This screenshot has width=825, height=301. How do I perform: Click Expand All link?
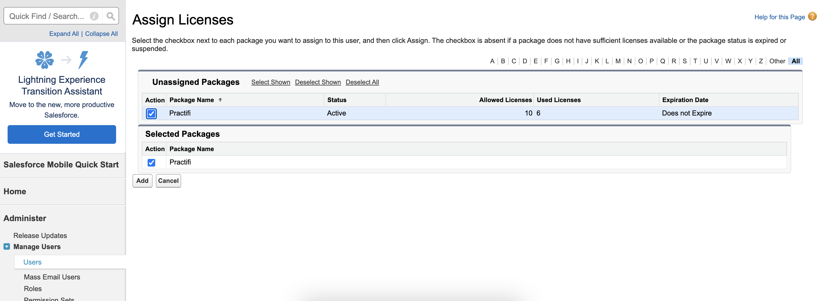pyautogui.click(x=64, y=34)
